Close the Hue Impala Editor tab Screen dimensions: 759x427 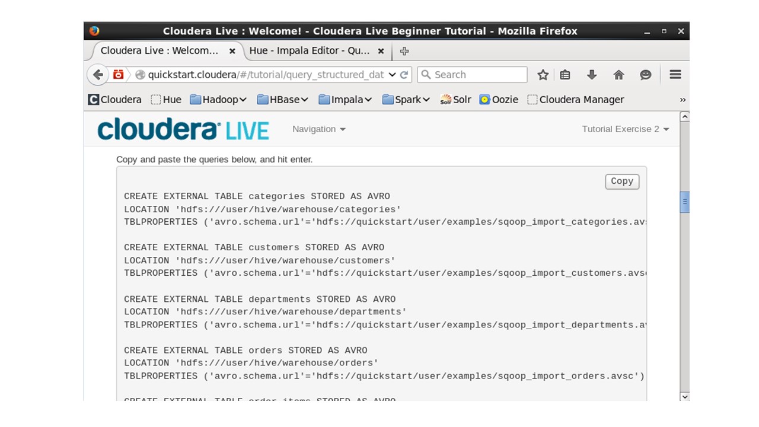(381, 51)
